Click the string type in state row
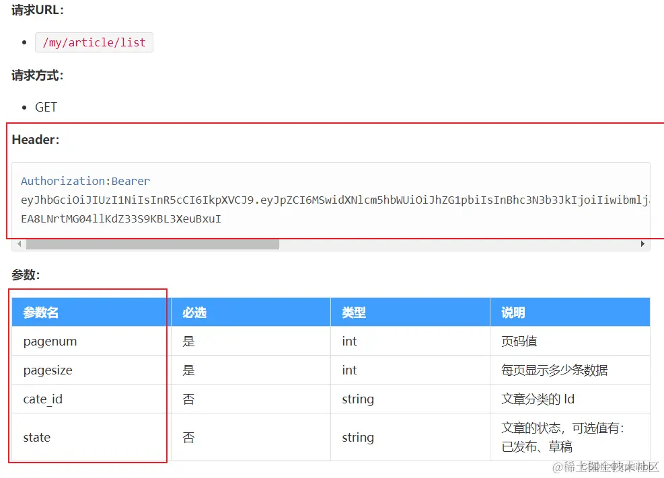The height and width of the screenshot is (478, 664). click(410, 438)
